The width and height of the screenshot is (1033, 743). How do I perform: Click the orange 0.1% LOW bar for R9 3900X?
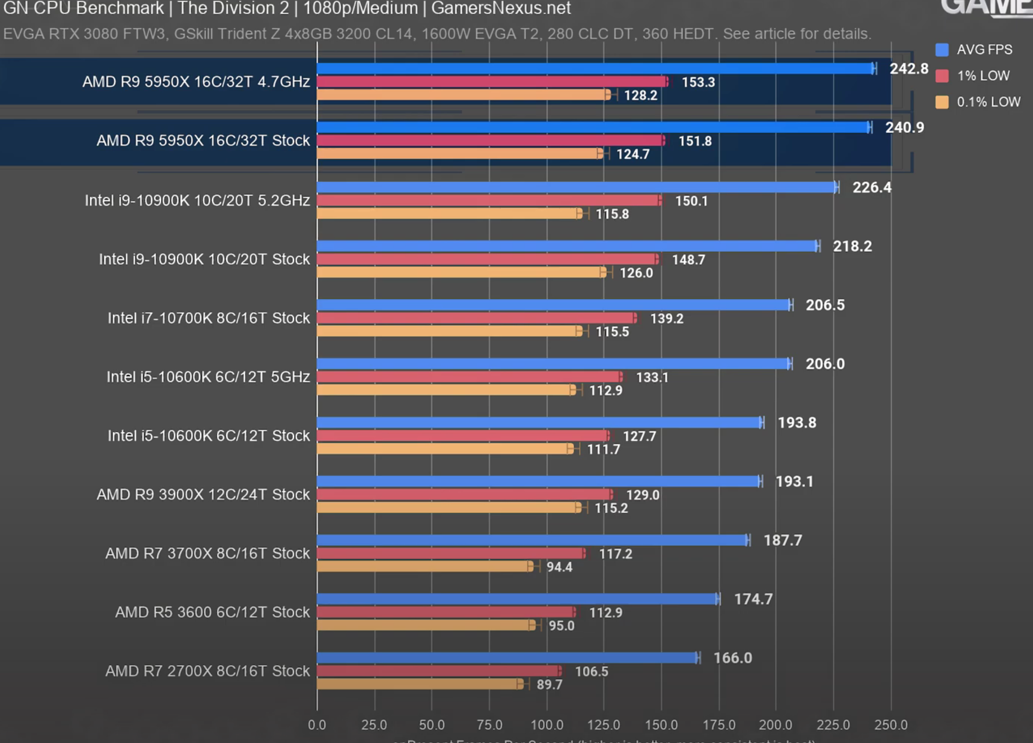tap(449, 508)
